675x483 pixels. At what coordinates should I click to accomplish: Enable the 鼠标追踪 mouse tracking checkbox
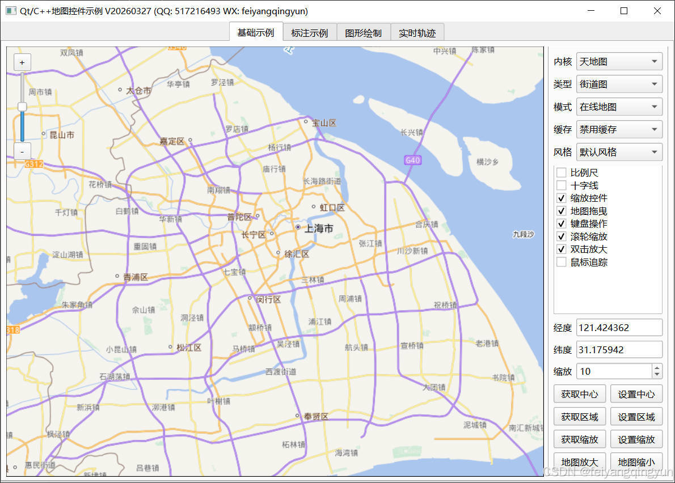(x=562, y=262)
